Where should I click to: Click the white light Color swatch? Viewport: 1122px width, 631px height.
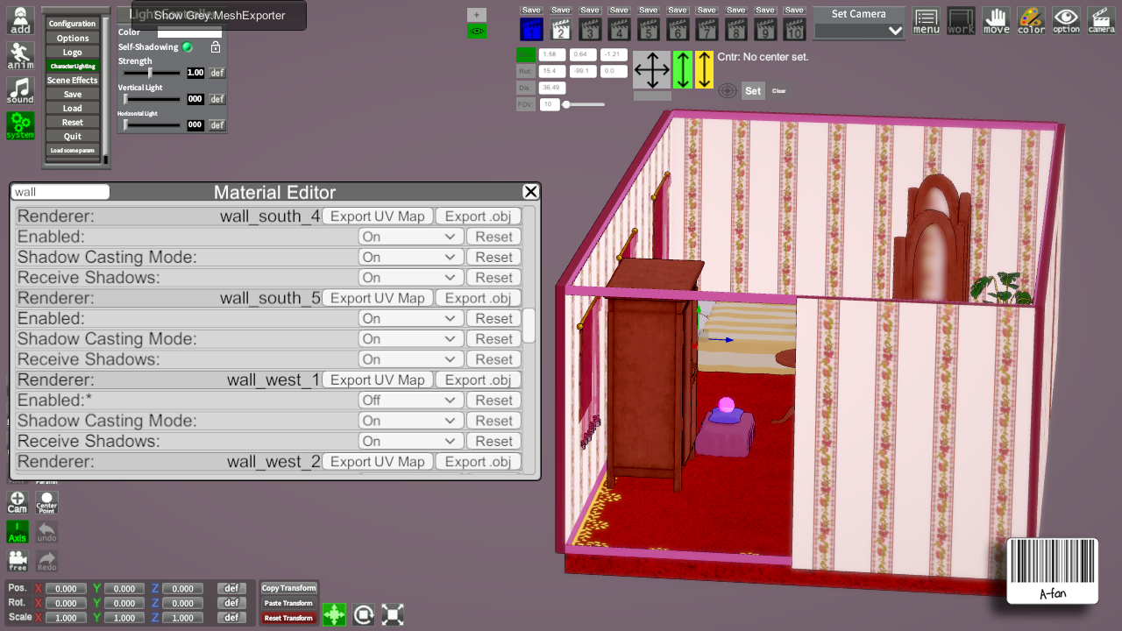(189, 32)
